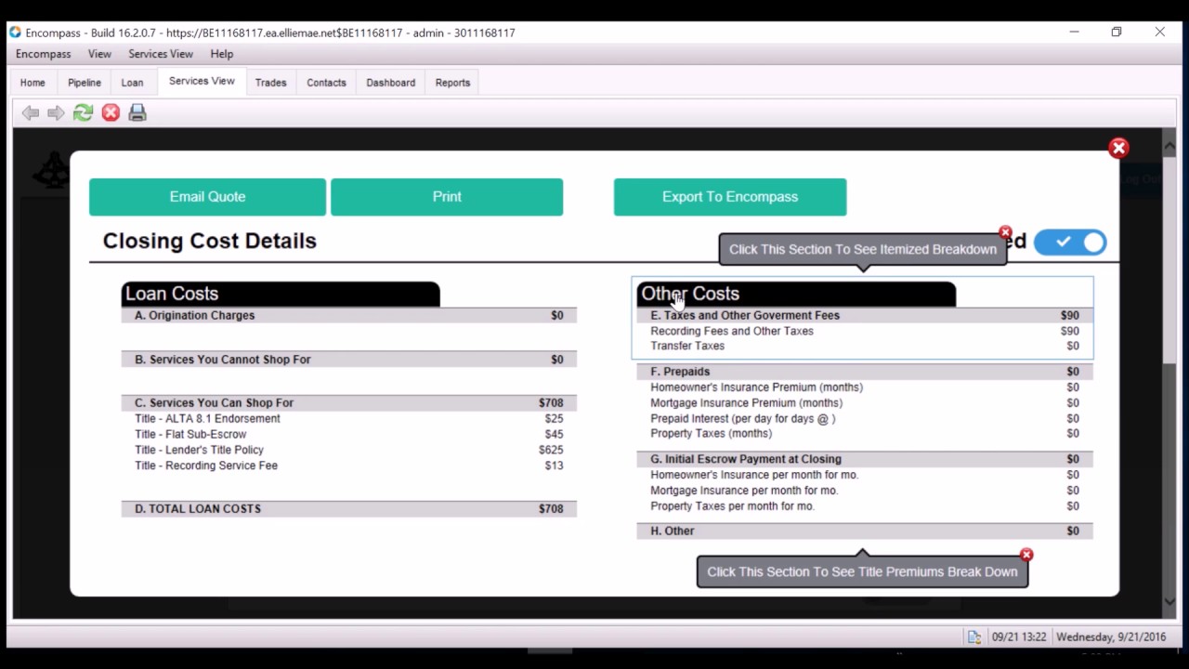Click the Other Costs section header
This screenshot has height=669, width=1189.
click(x=796, y=294)
